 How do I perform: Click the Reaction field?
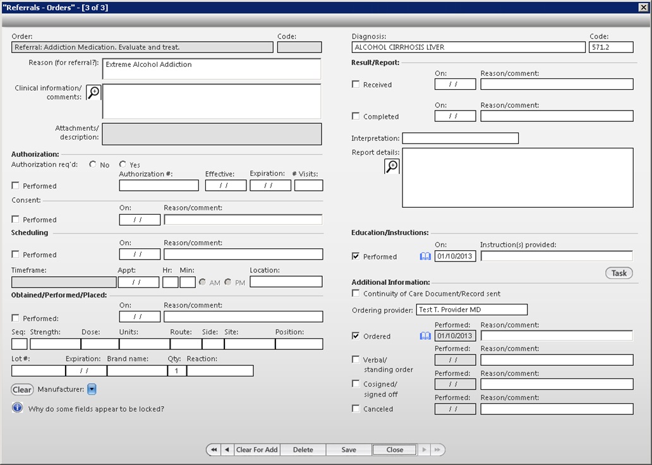tap(220, 371)
